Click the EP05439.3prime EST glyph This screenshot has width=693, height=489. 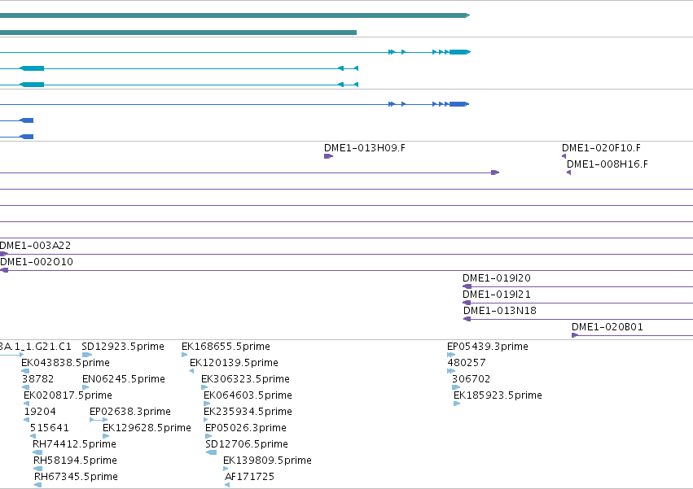tap(451, 355)
